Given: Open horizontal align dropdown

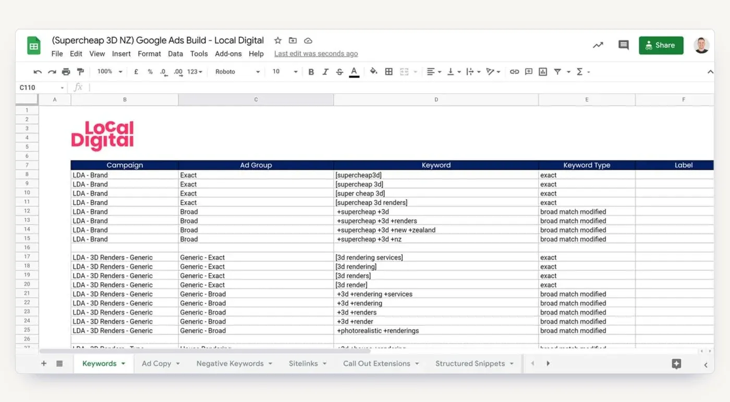Looking at the screenshot, I should click(434, 72).
